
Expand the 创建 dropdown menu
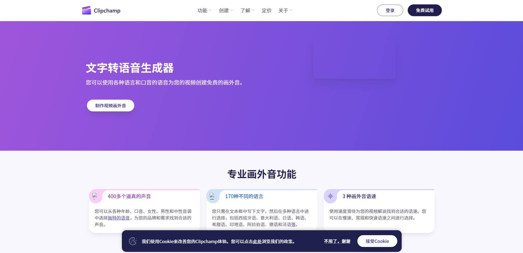(226, 10)
